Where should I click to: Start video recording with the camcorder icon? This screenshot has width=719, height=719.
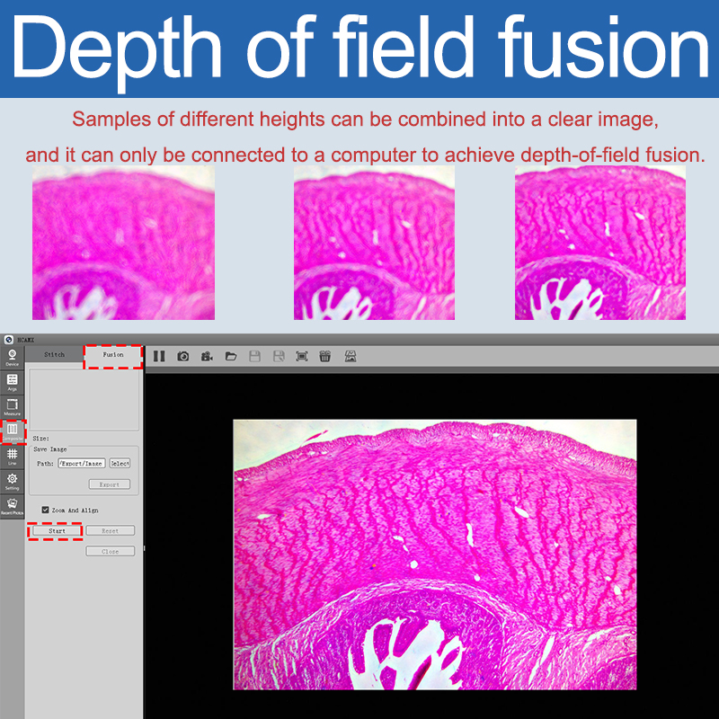click(207, 356)
